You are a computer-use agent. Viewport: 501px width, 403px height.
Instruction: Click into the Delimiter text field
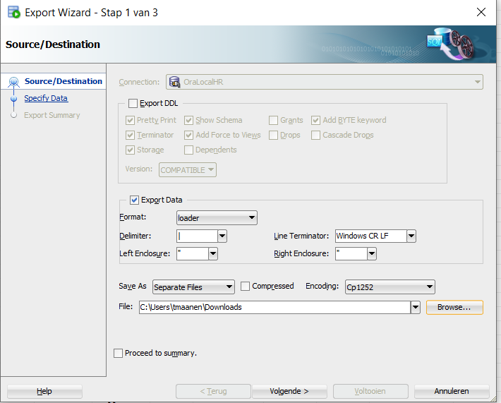tap(197, 236)
